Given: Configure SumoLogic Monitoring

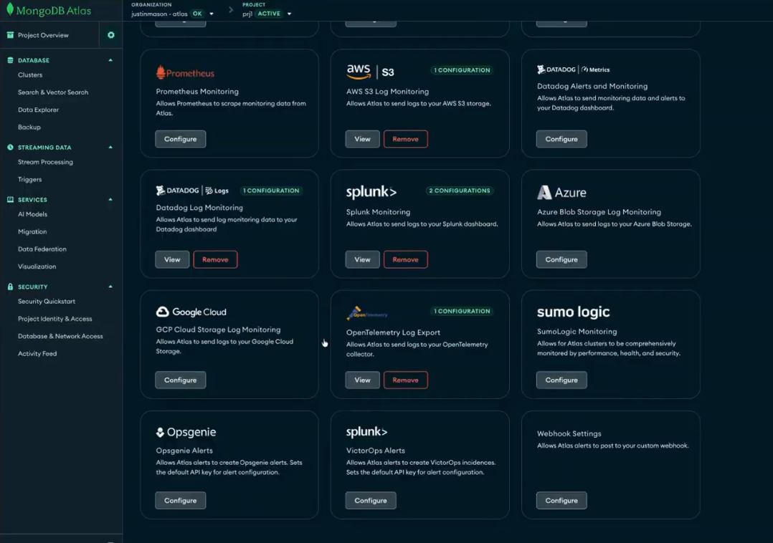Looking at the screenshot, I should (x=561, y=380).
